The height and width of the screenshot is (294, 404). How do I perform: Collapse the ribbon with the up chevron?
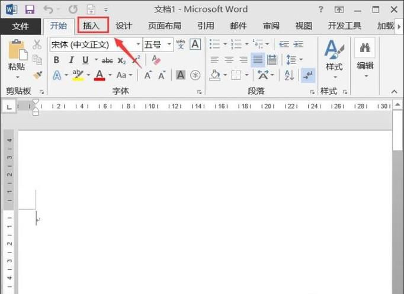pyautogui.click(x=394, y=91)
